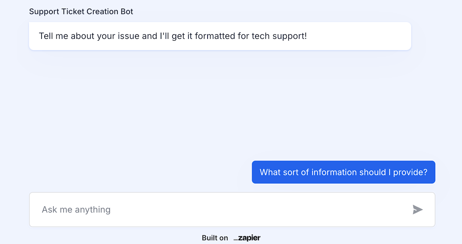Click the orange underscore in Zapier logo
Image resolution: width=462 pixels, height=244 pixels.
(x=236, y=239)
